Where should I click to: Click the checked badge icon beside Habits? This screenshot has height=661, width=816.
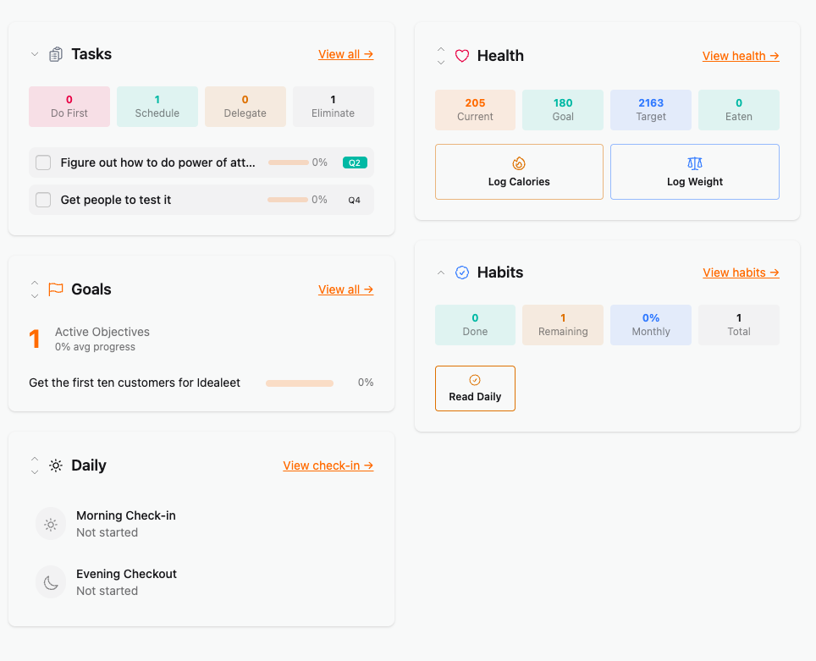pos(462,272)
